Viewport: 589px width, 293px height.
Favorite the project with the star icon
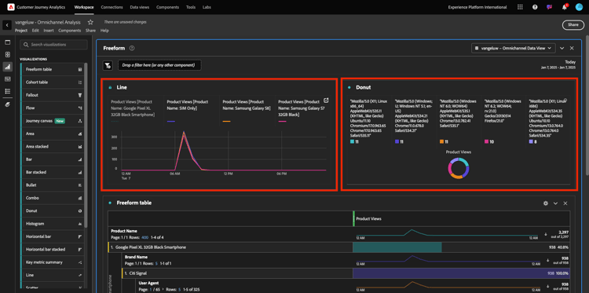coord(90,22)
